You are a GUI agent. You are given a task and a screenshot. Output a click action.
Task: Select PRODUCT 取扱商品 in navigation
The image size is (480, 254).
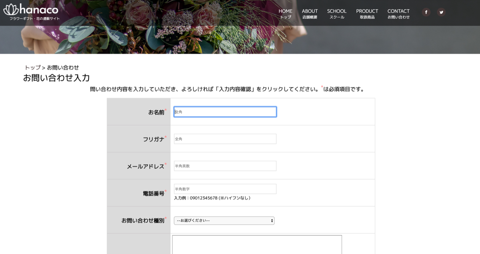click(x=367, y=14)
